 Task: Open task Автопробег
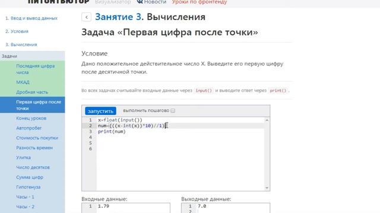click(29, 128)
